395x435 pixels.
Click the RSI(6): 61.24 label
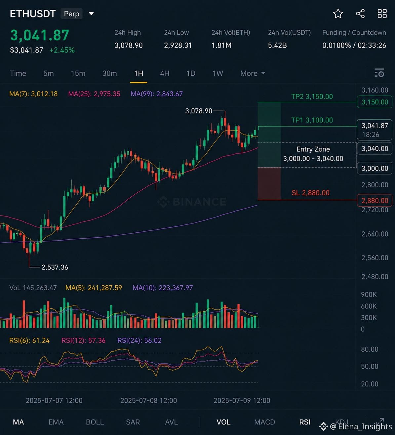click(29, 340)
